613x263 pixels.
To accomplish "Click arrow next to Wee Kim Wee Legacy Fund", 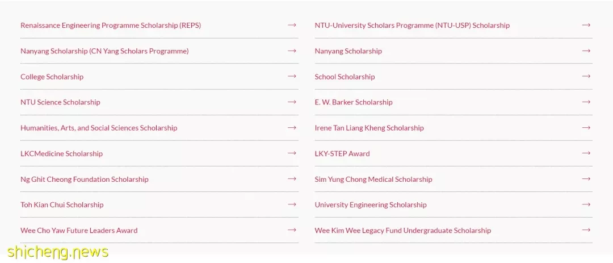I will [x=586, y=229].
